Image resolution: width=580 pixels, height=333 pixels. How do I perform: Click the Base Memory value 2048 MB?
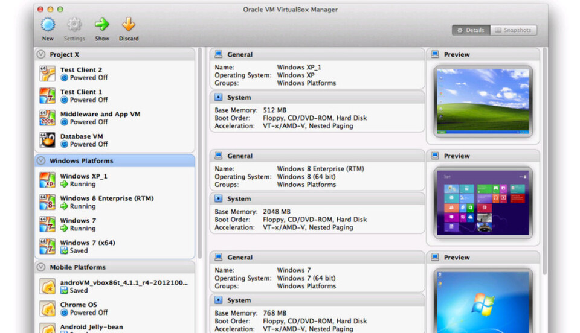pyautogui.click(x=277, y=212)
